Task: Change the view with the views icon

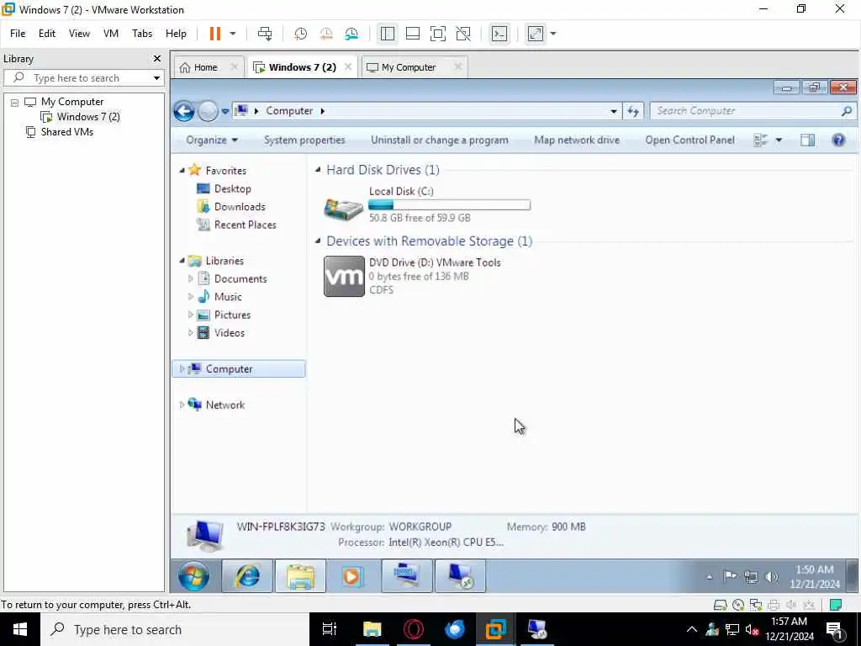Action: coord(760,140)
